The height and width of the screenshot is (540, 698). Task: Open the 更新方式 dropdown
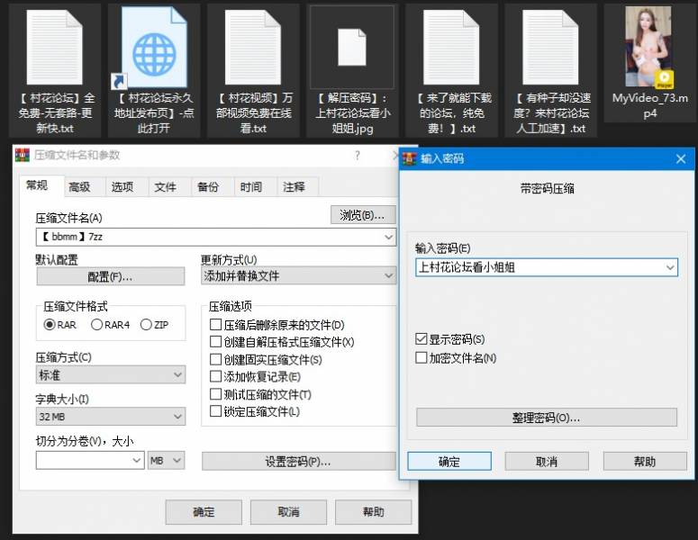coord(298,275)
